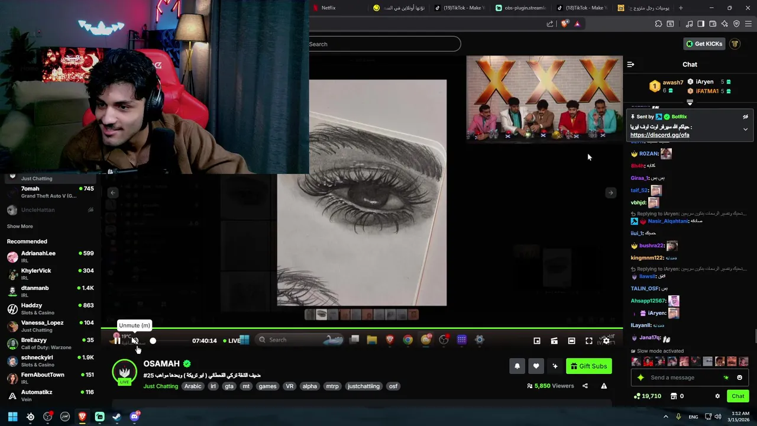Expand the pinned message dropdown arrow
This screenshot has height=426, width=757.
pos(745,129)
